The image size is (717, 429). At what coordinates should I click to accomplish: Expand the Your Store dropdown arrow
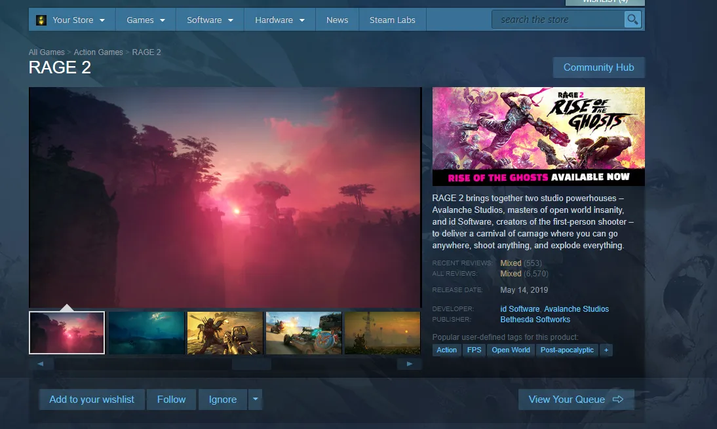pos(102,20)
